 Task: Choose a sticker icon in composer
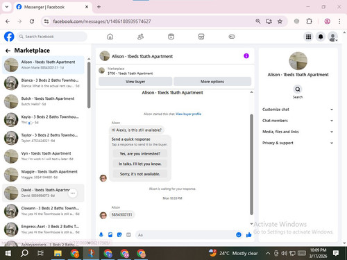(x=119, y=235)
